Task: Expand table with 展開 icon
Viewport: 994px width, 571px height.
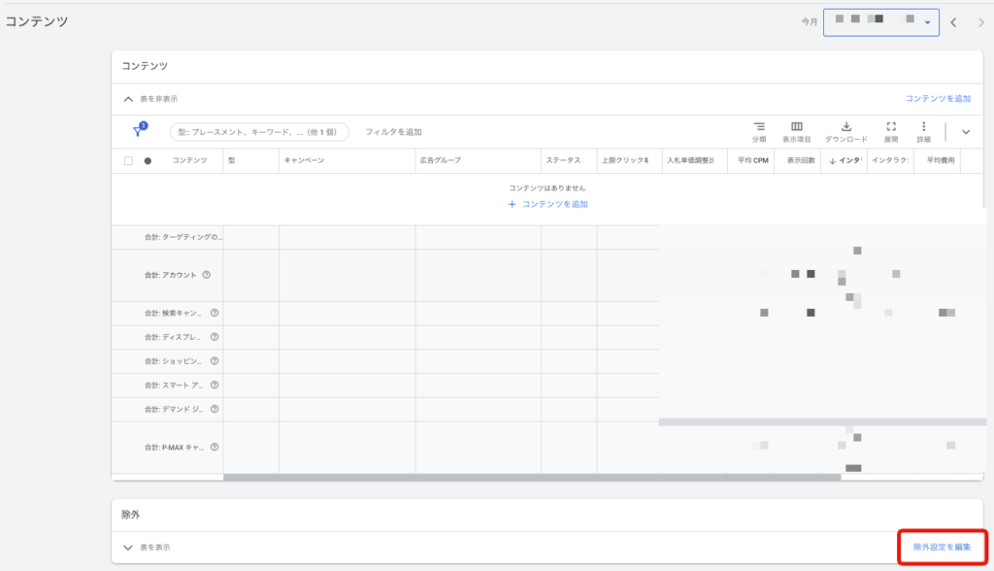Action: [x=890, y=127]
